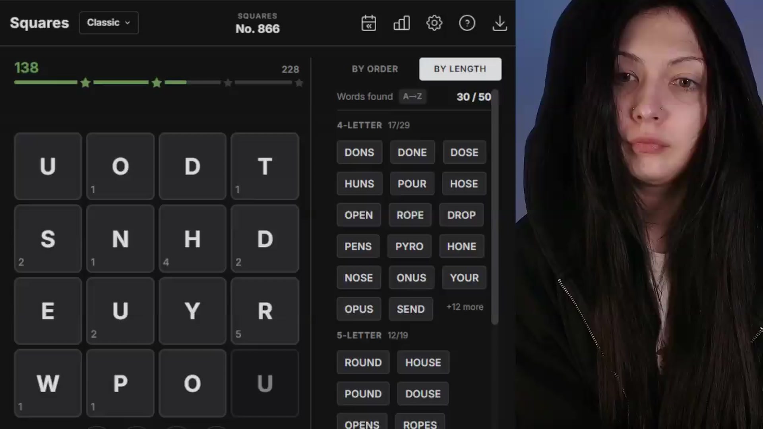Select the E tile on the grid

coord(48,311)
